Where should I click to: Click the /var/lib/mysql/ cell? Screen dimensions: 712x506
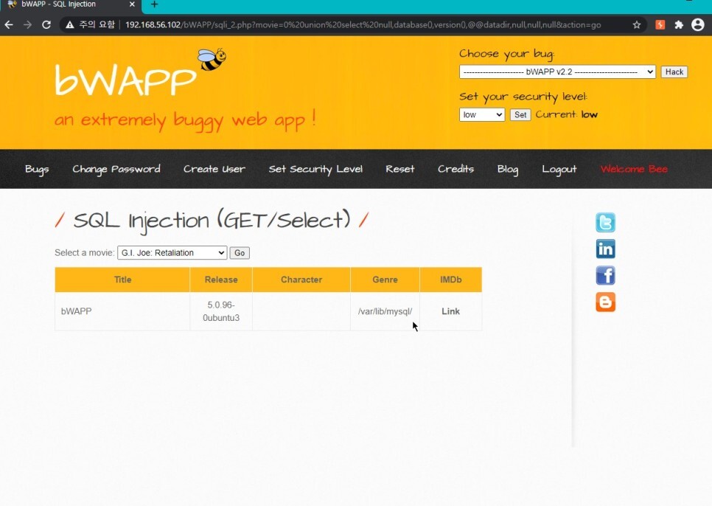[x=385, y=311]
